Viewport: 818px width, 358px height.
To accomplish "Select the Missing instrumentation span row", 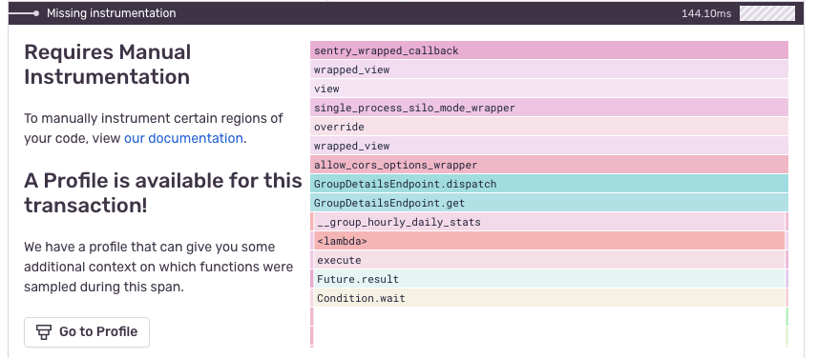I will 407,13.
